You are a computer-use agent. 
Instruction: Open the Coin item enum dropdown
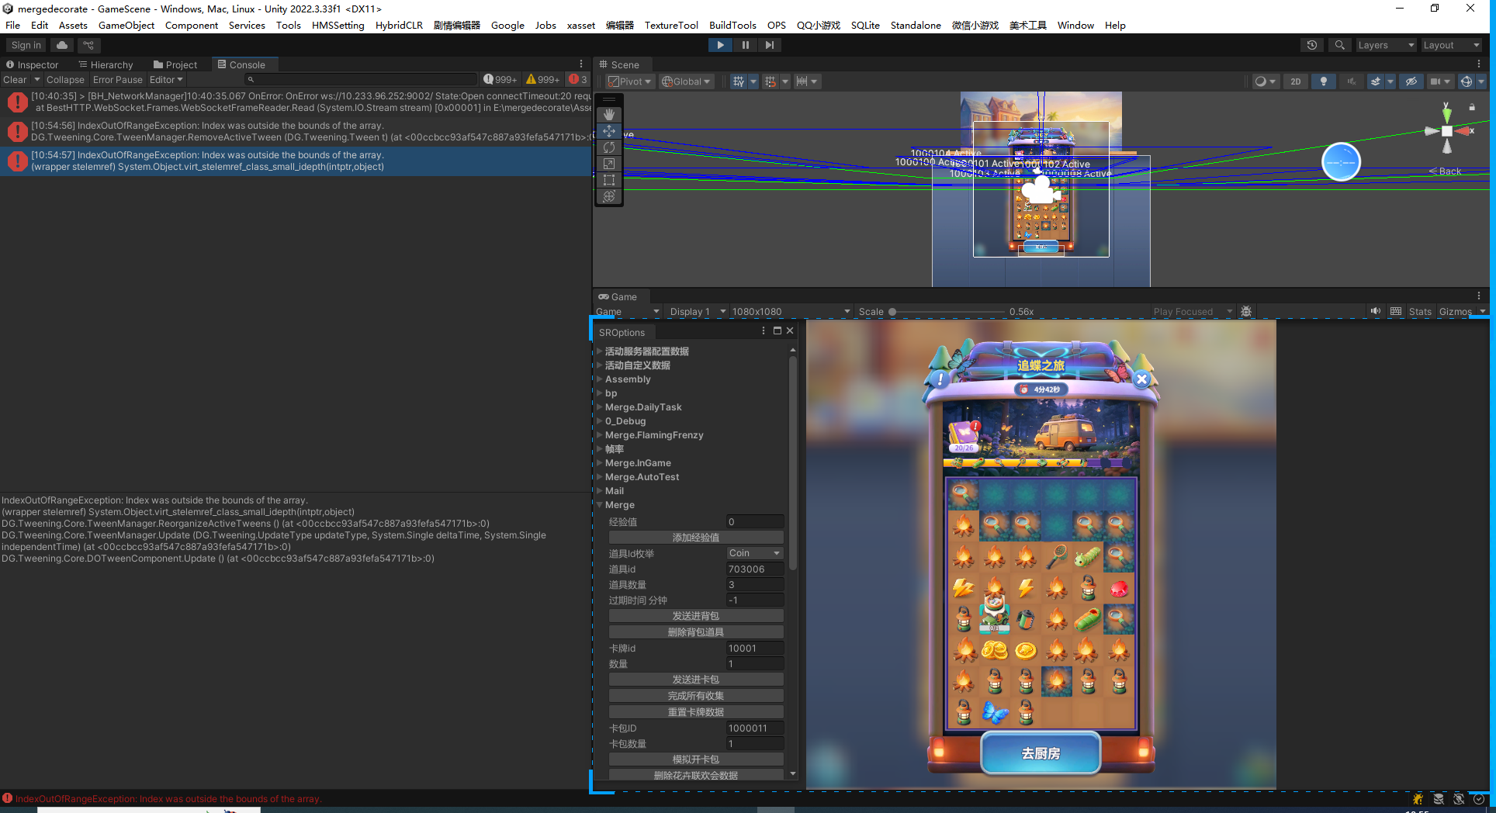(x=754, y=553)
